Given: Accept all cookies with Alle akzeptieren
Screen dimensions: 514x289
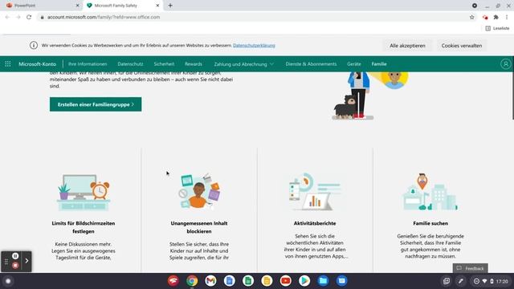Looking at the screenshot, I should (x=407, y=46).
